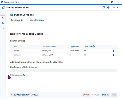Viewport: 122px width, 100px height.
Task: Minimize the Simple Model Editor window
Action: [x=106, y=2]
